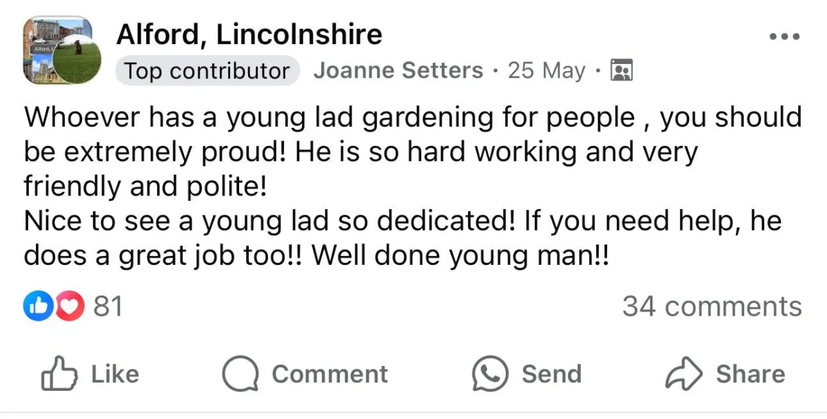Open the Alford, Lincolnshire group page

click(x=249, y=34)
